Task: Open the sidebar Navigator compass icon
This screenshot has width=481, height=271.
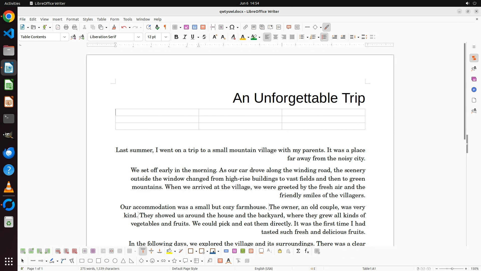Action: click(474, 90)
